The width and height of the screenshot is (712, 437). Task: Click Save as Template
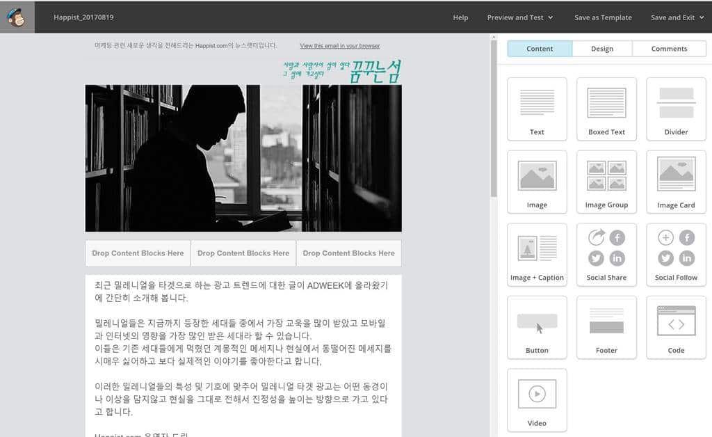pos(602,17)
